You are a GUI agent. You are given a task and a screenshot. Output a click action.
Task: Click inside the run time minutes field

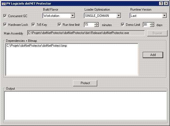pos(89,25)
